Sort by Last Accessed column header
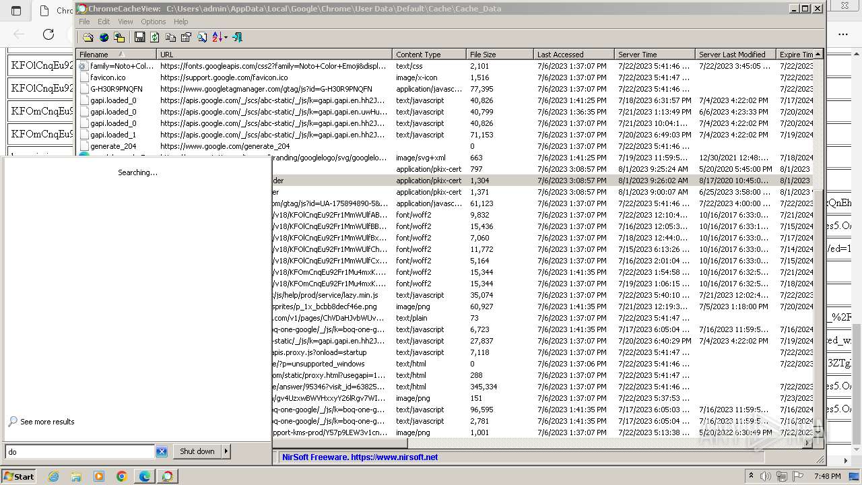 pos(574,54)
